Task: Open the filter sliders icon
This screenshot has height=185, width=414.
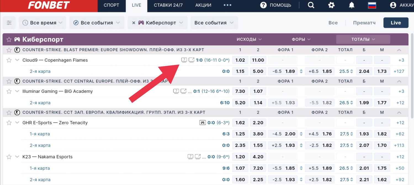Action: pos(9,23)
